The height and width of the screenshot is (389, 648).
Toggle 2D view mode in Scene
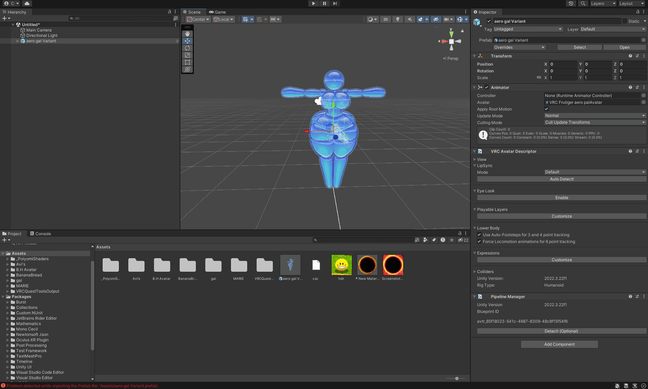386,19
